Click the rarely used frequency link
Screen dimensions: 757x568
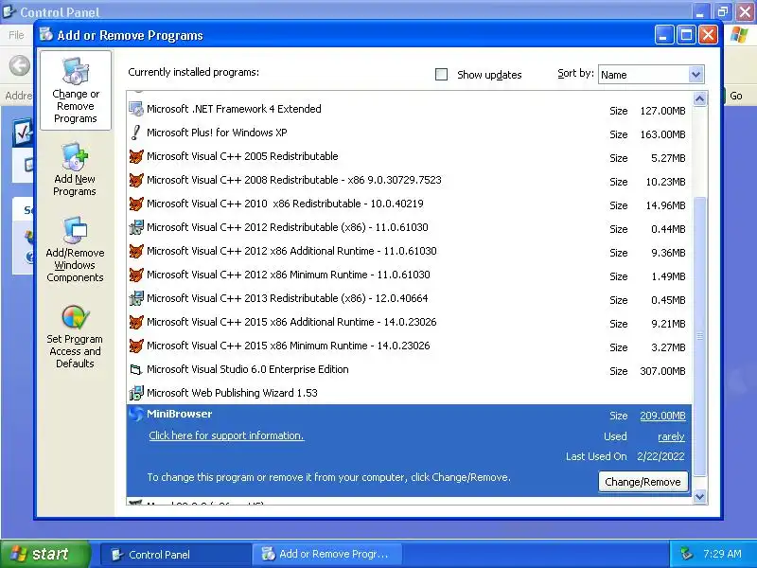click(x=671, y=436)
